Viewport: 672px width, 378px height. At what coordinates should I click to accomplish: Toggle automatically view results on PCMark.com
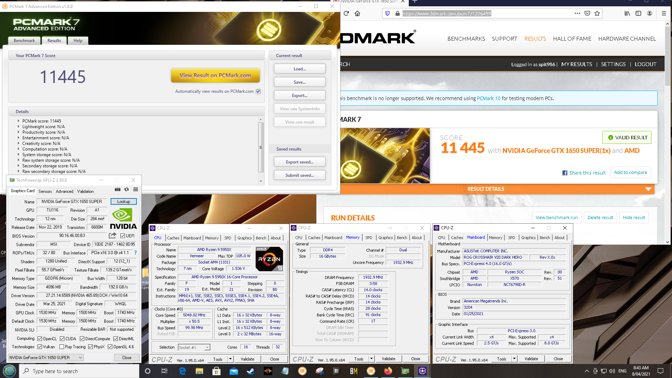coord(258,91)
